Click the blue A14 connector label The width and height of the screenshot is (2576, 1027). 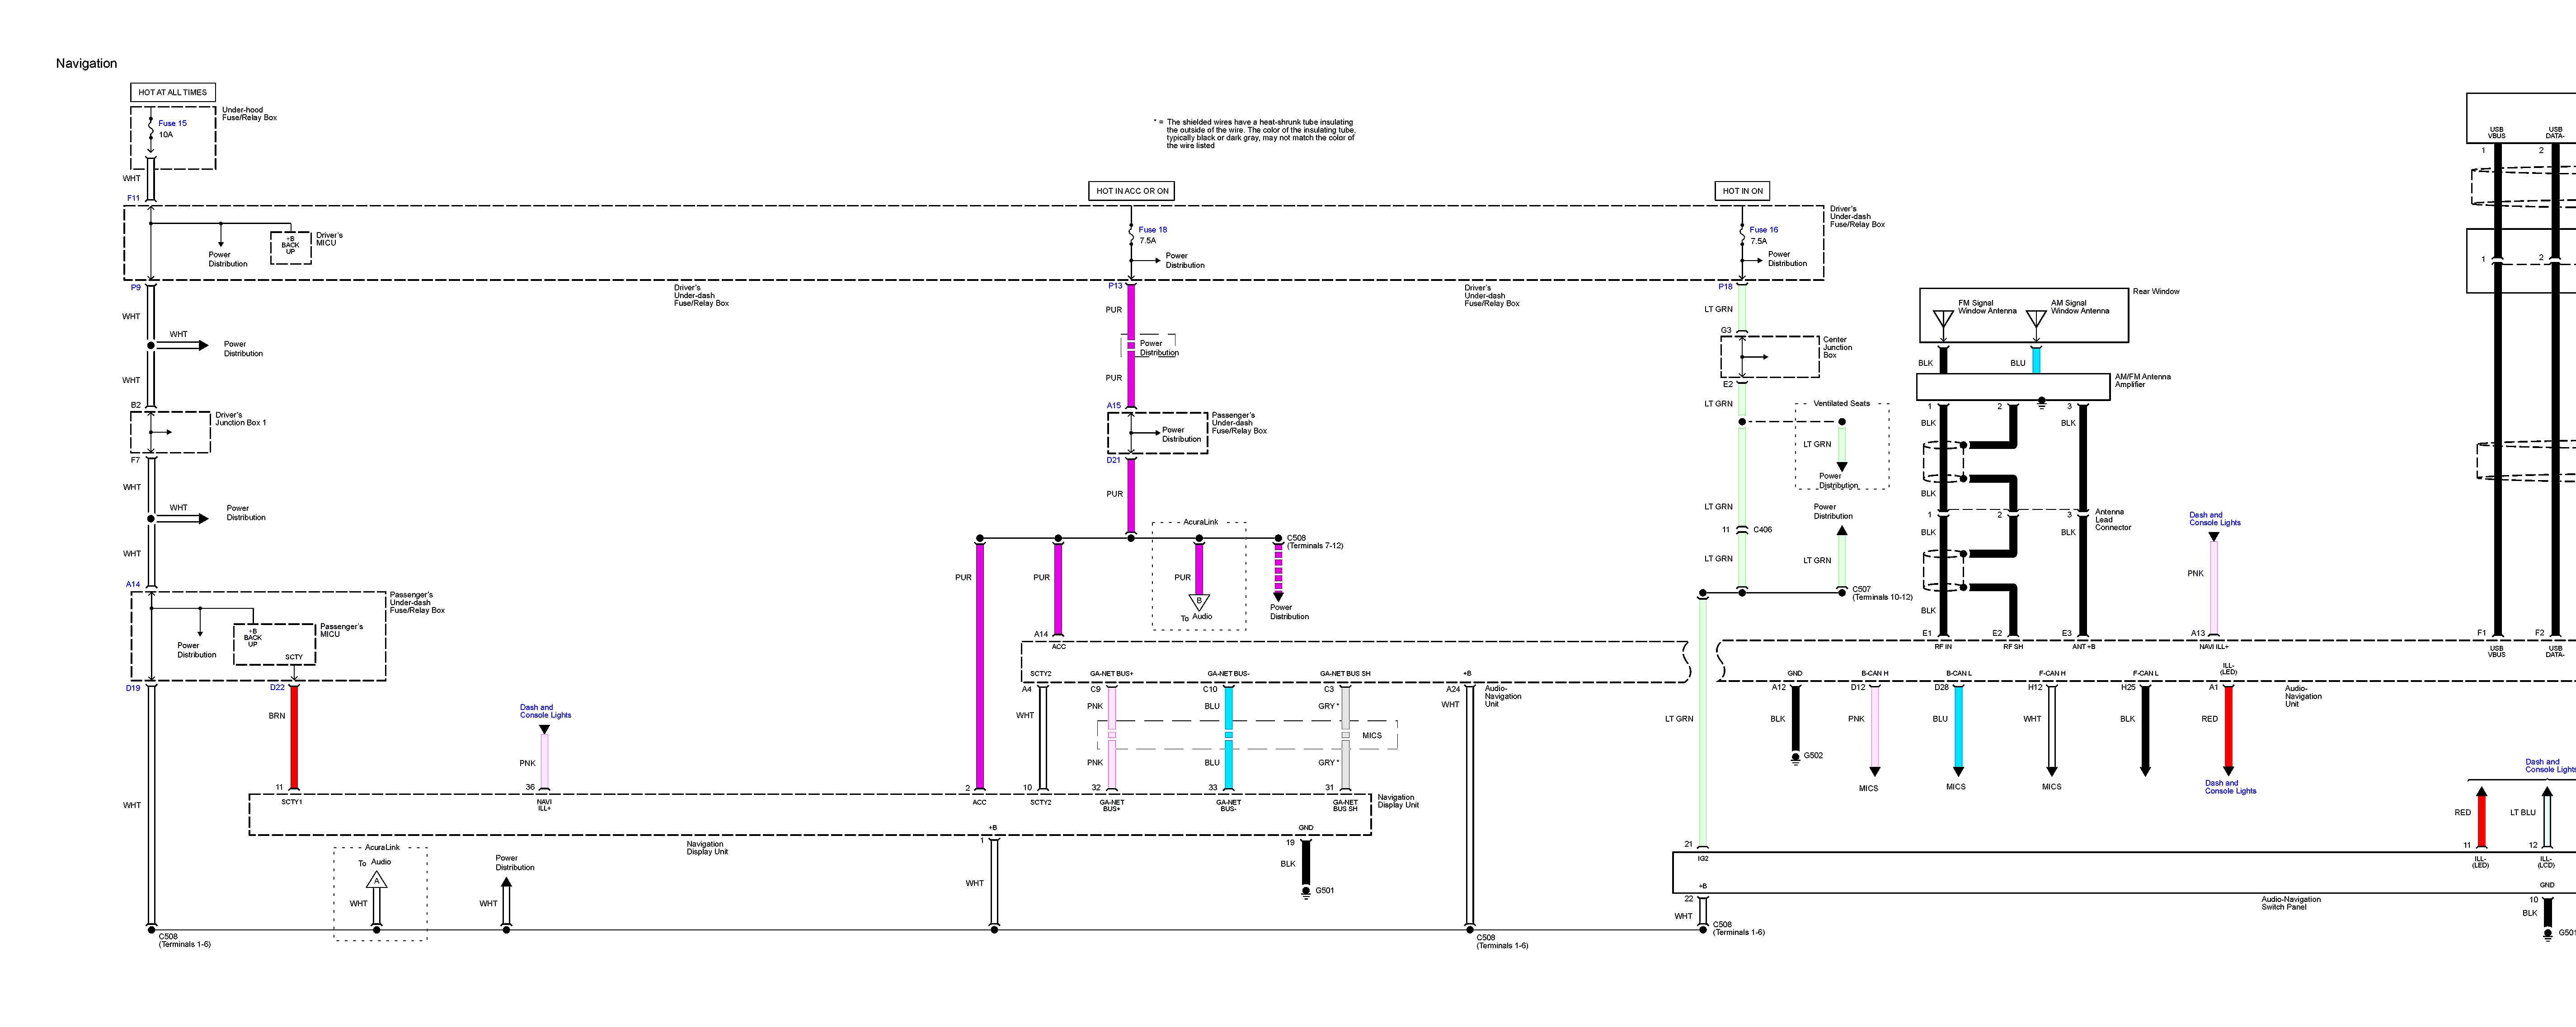tap(133, 584)
